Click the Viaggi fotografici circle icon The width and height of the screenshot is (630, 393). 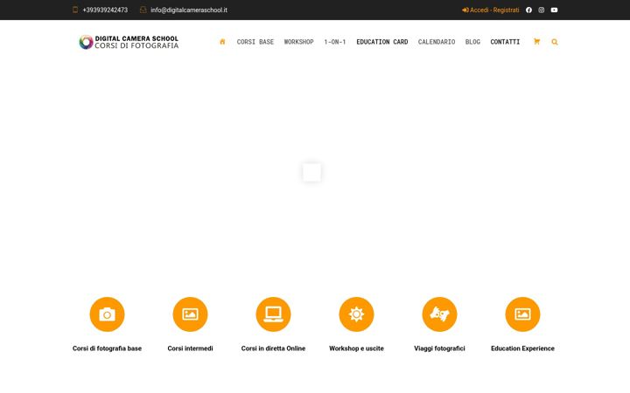click(x=439, y=314)
